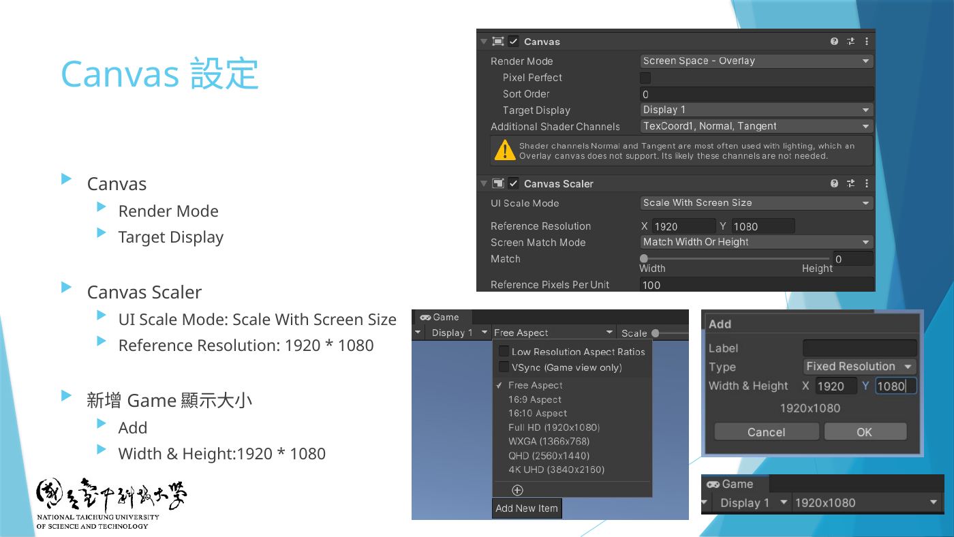Open Canvas Scaler help icon
Viewport: 954px width, 537px height.
coord(835,183)
